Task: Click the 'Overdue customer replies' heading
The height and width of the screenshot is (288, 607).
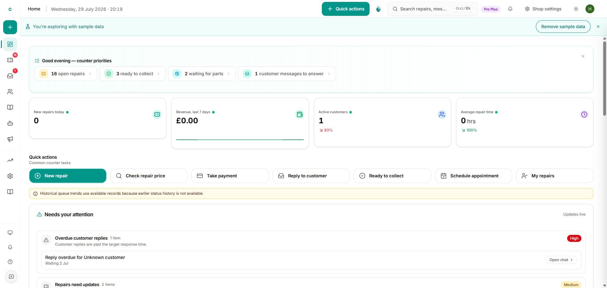Action: (81, 238)
